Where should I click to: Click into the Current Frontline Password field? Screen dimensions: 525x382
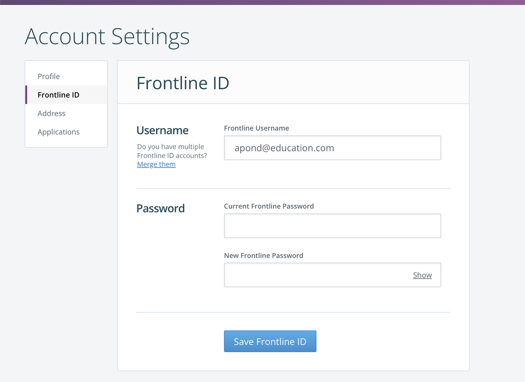pos(332,226)
